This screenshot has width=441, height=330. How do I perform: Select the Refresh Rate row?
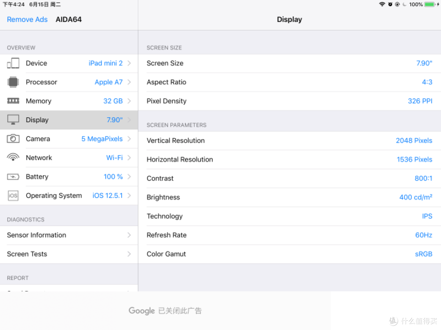point(290,235)
